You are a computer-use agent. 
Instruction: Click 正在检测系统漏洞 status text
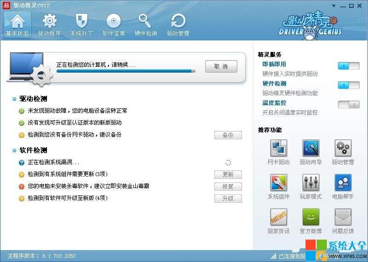click(53, 162)
